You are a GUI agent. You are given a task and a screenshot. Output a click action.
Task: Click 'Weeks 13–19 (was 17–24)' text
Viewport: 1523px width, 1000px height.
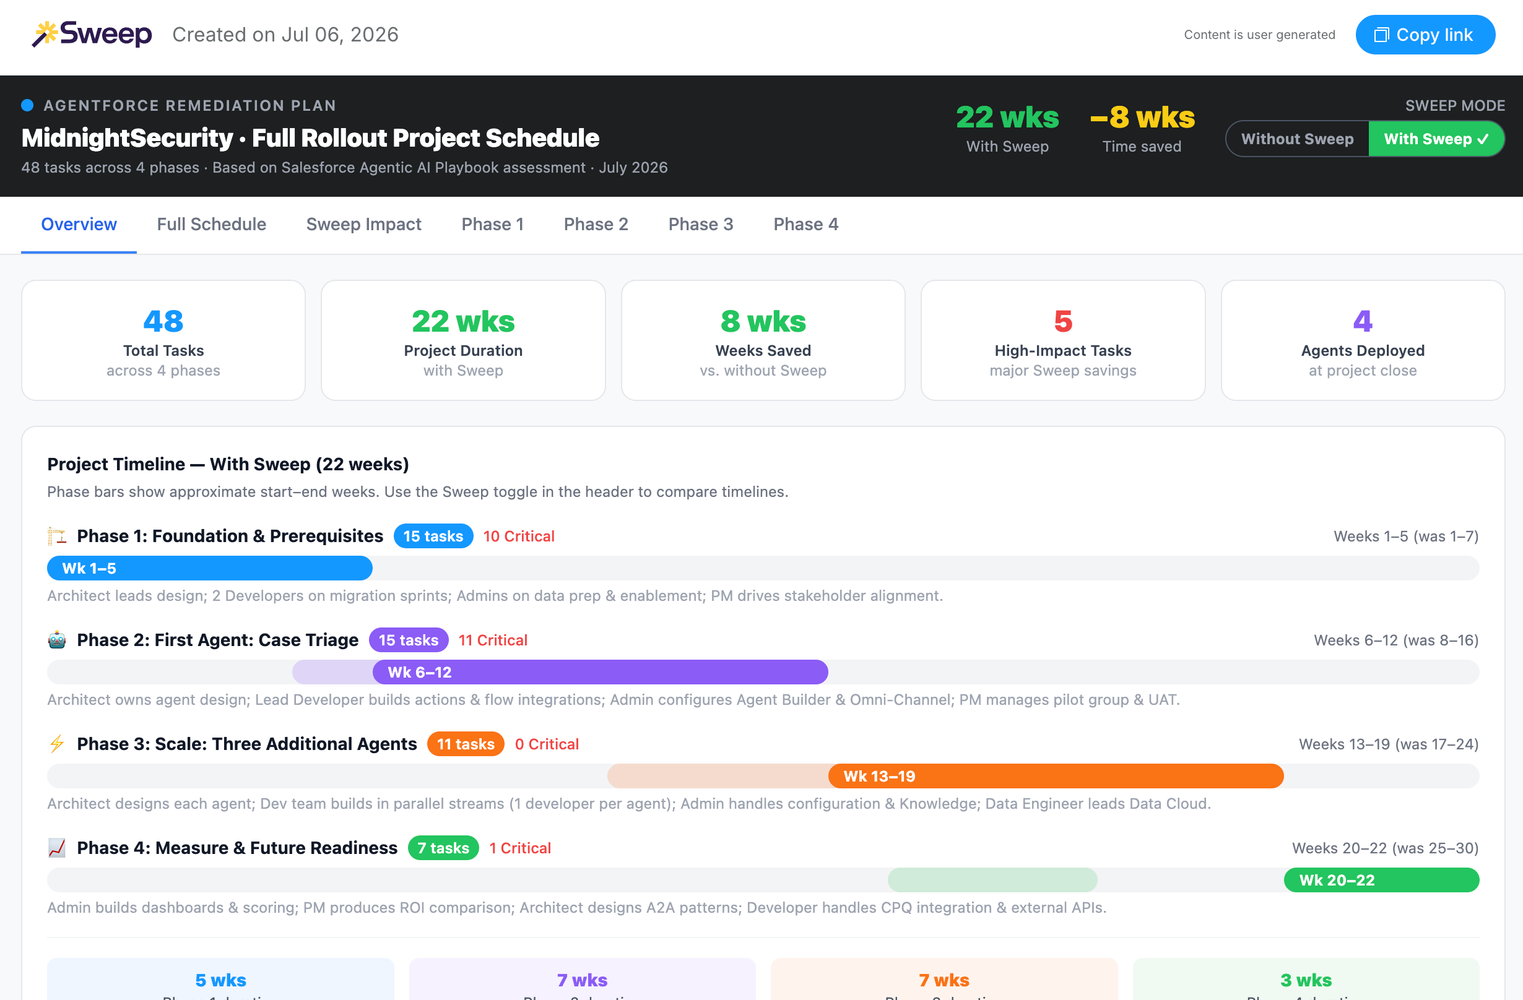1389,744
